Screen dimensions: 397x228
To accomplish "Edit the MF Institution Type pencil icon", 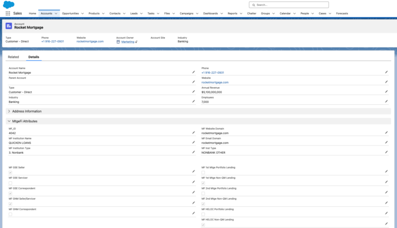I will (x=193, y=152).
